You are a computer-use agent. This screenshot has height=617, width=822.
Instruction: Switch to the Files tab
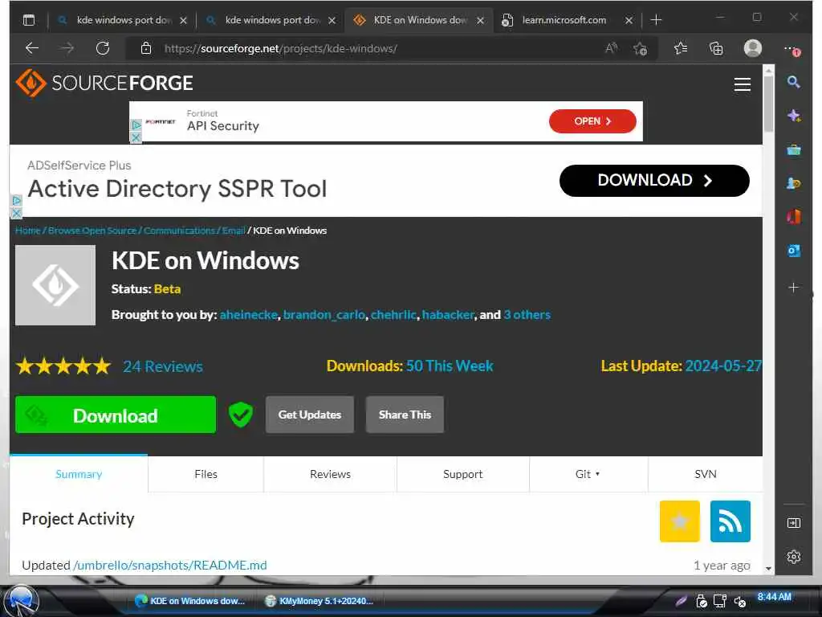tap(206, 474)
